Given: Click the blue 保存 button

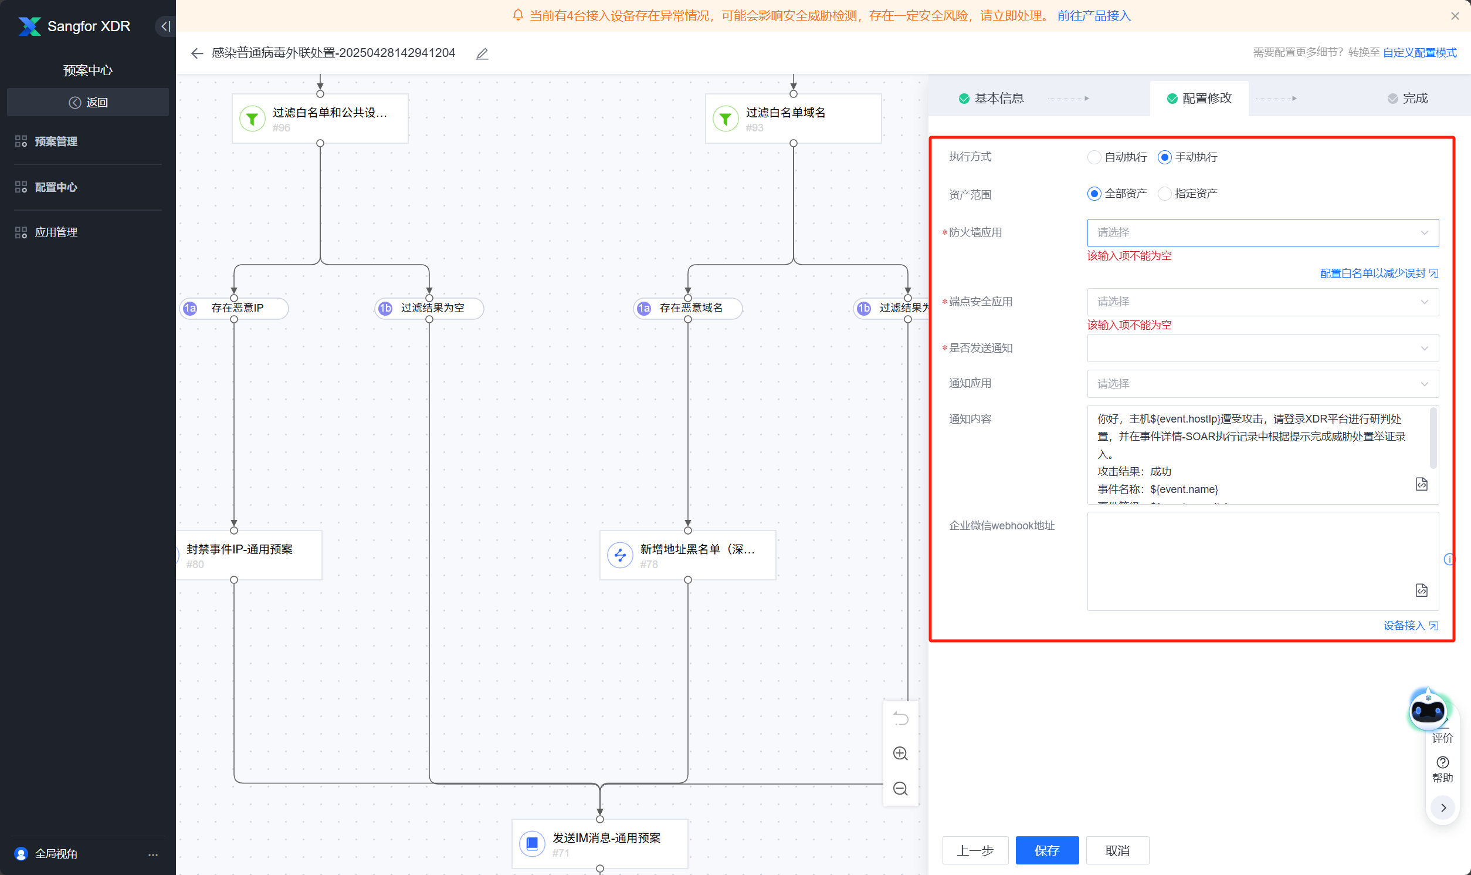Looking at the screenshot, I should pos(1046,850).
